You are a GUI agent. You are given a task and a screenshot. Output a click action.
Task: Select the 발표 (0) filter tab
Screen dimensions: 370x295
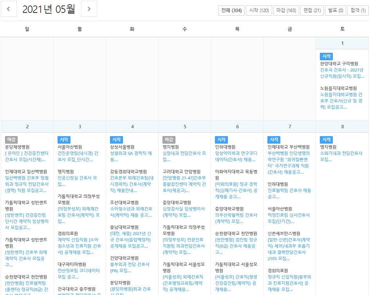click(336, 11)
